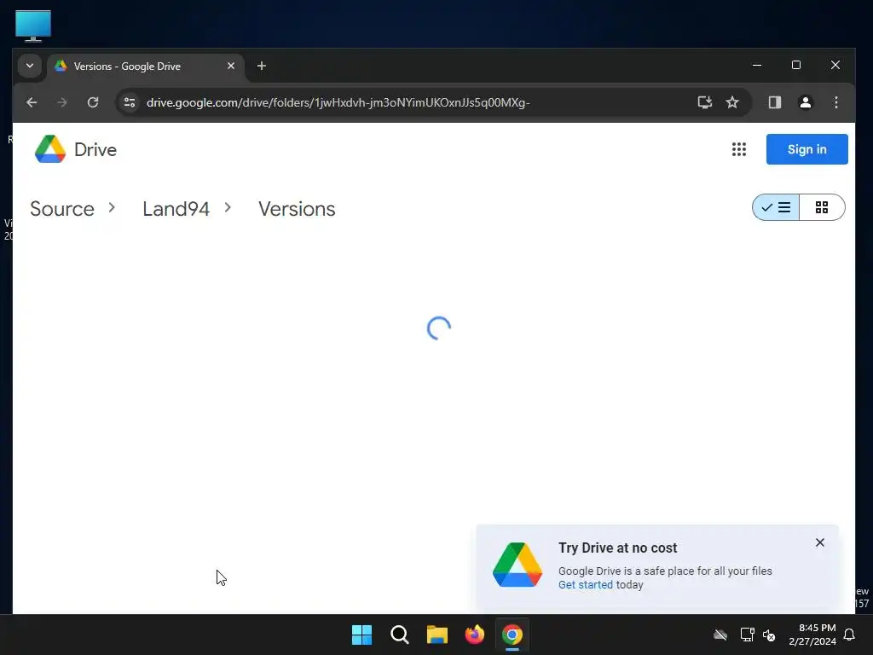Install Google Drive app icon
The image size is (873, 655).
point(705,102)
